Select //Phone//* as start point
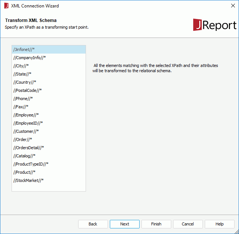 point(49,99)
